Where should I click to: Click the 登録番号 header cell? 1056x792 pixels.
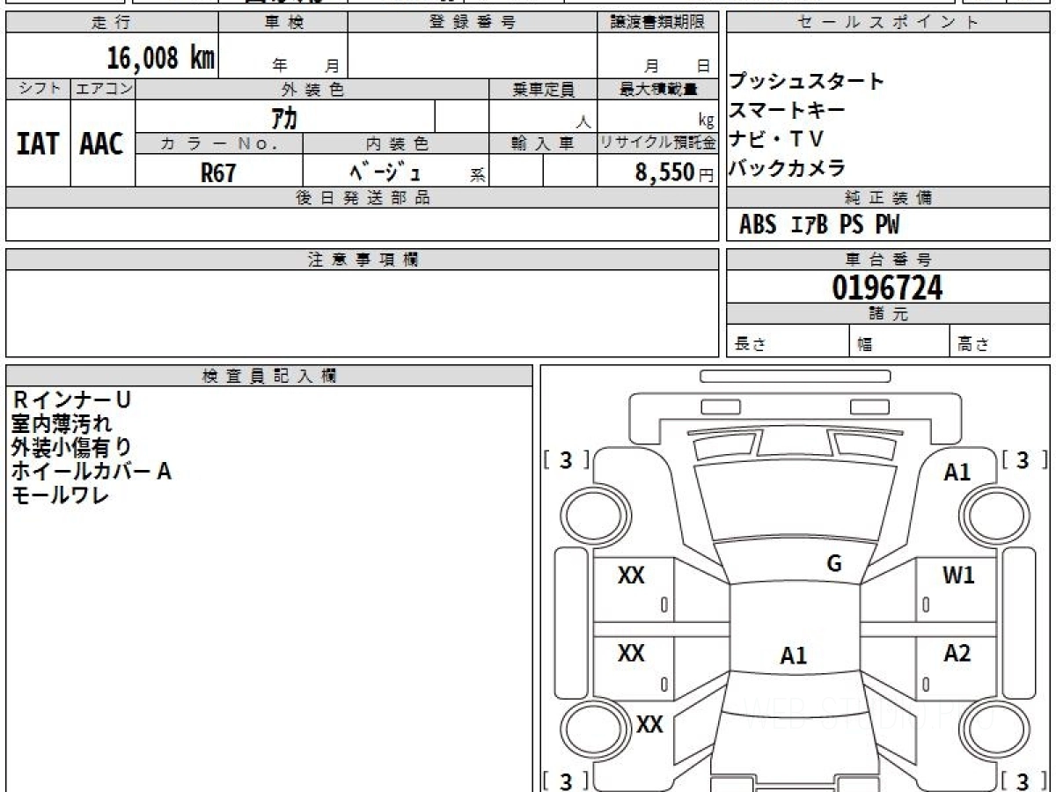(472, 23)
